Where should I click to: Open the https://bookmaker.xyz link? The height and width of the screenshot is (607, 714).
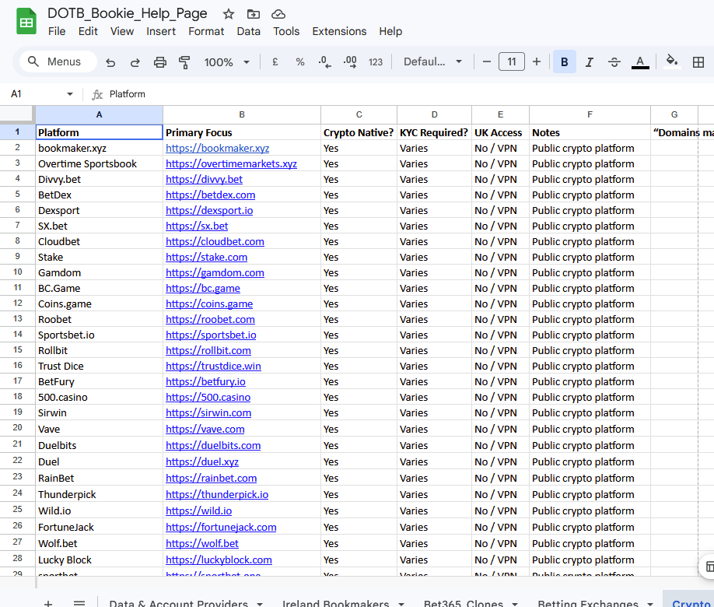tap(217, 148)
